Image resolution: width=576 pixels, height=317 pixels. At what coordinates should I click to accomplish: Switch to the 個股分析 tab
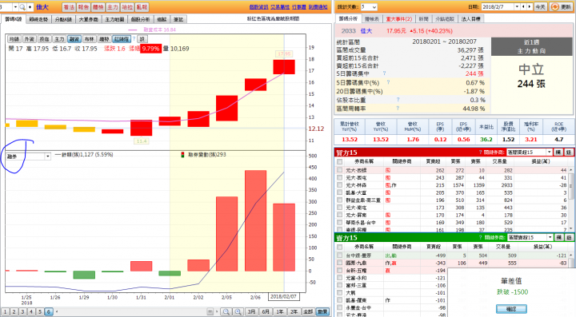pyautogui.click(x=140, y=19)
